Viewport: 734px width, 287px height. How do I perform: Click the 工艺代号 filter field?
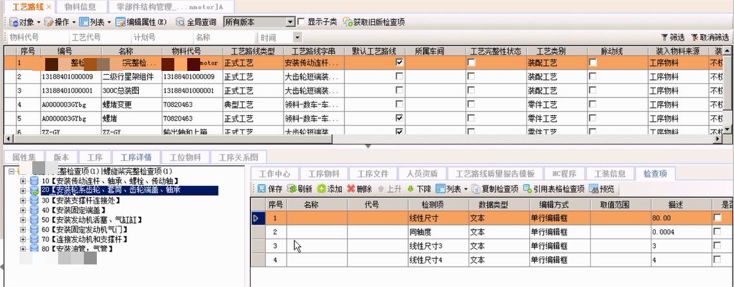tap(99, 37)
